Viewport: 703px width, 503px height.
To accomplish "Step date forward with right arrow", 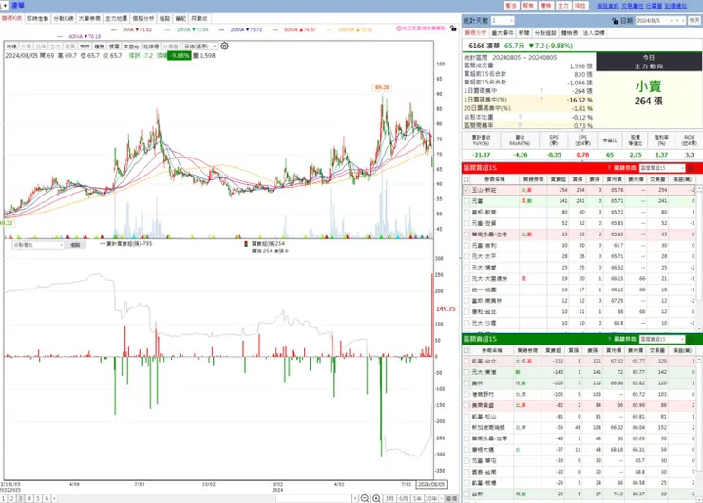I will [x=683, y=21].
